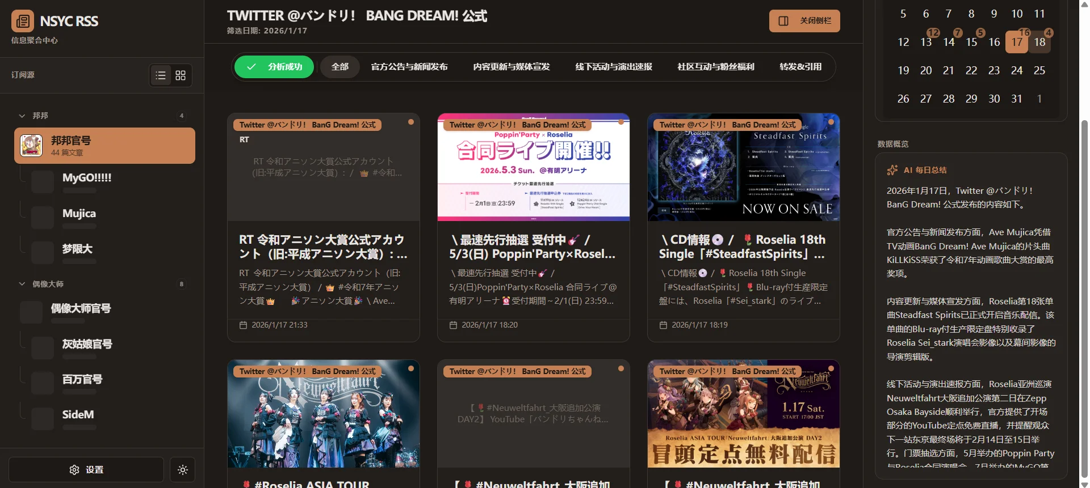Select calendar date 17

point(1017,42)
